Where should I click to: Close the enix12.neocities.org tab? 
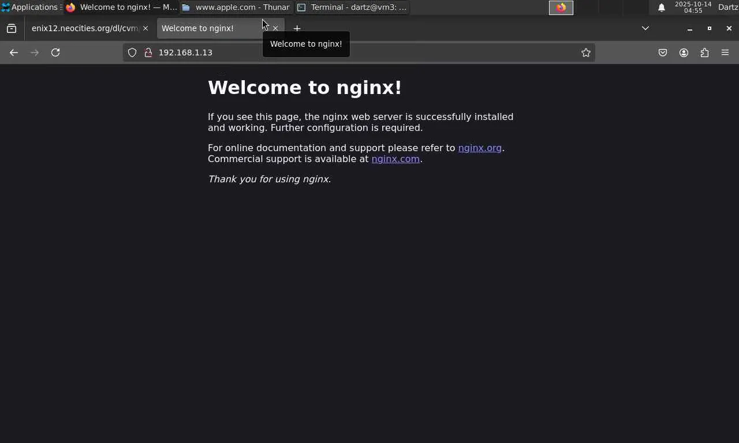[x=145, y=28]
